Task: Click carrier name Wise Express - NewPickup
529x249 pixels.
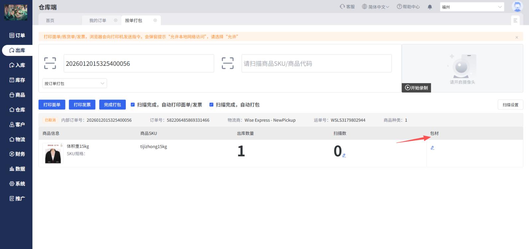Action: 270,120
